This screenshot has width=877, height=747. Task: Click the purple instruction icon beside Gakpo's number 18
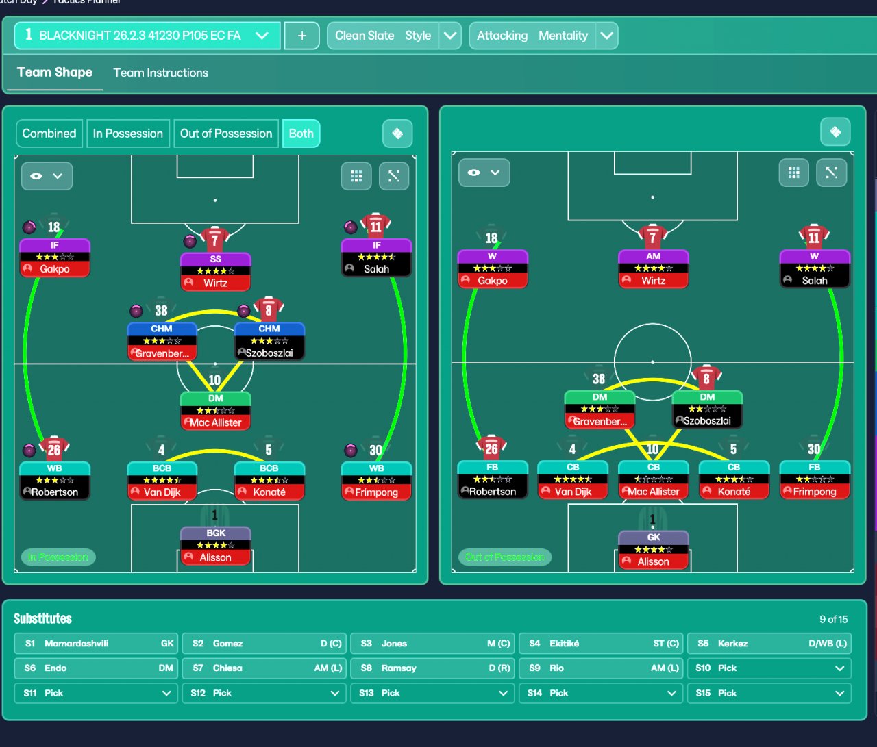pos(29,227)
